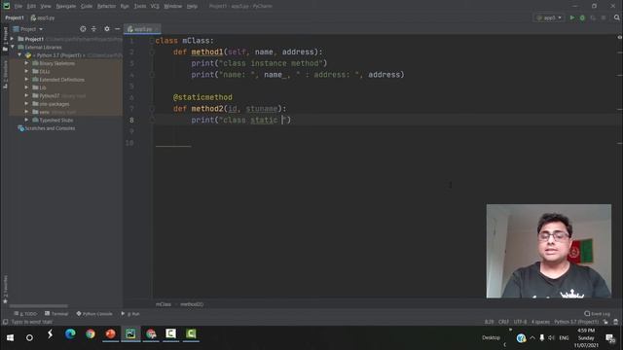
Task: Click the Project1 breadcrumb in navigation bar
Action: (15, 17)
